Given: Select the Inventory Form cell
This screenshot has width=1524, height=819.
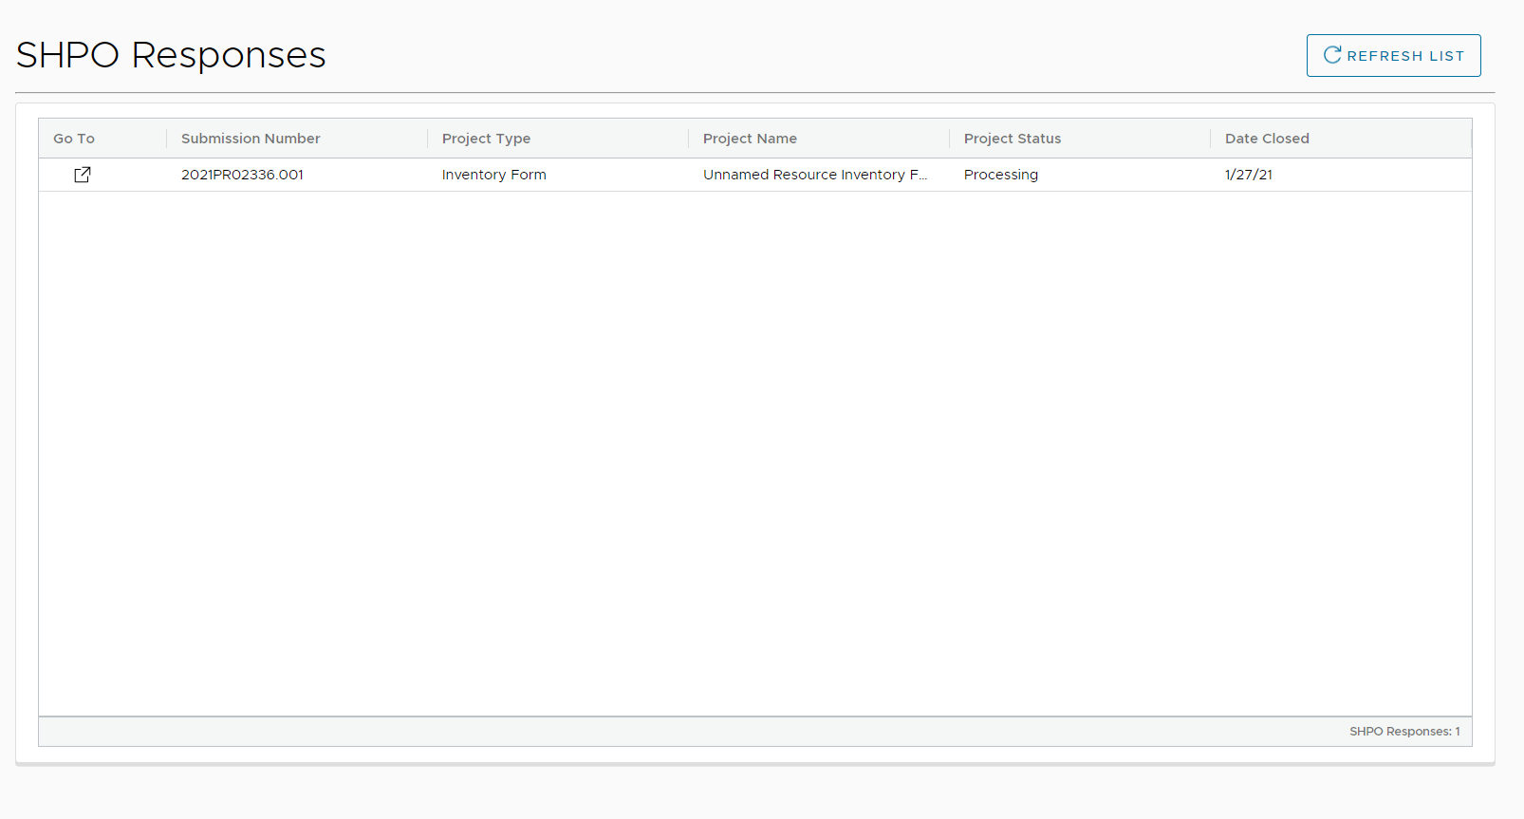Looking at the screenshot, I should pyautogui.click(x=493, y=175).
